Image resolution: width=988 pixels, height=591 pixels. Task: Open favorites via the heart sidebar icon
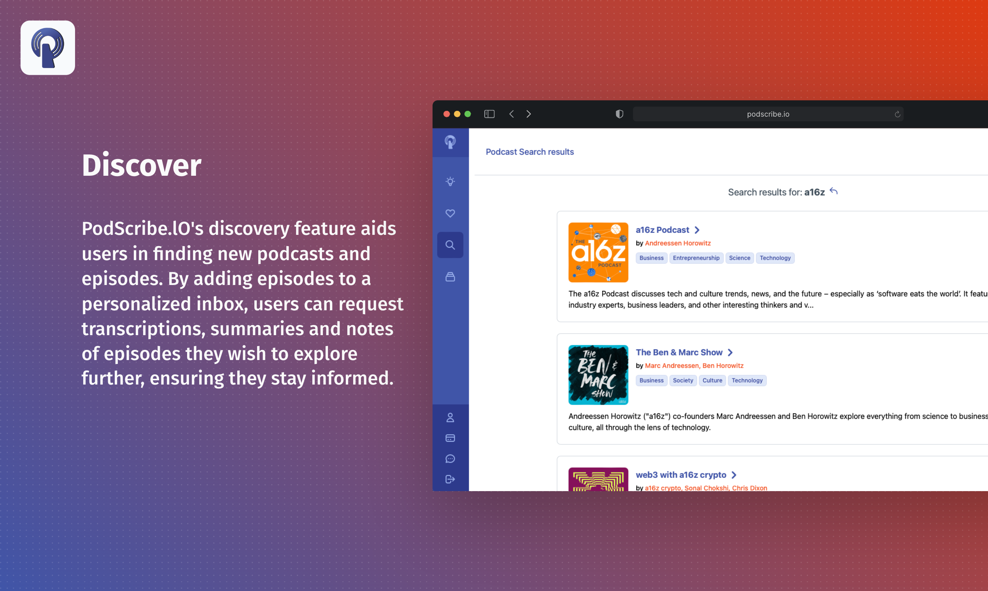[450, 213]
